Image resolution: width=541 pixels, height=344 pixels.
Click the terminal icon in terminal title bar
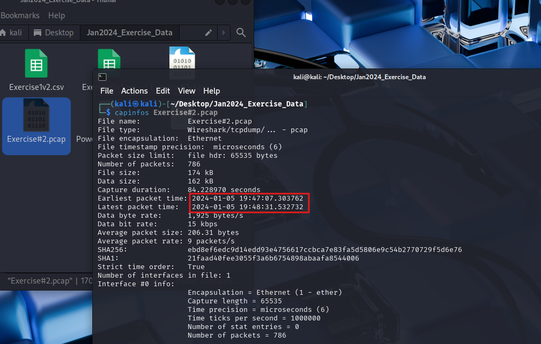[102, 77]
